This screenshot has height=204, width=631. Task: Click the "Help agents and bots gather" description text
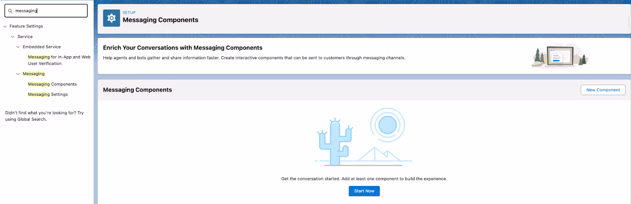254,58
